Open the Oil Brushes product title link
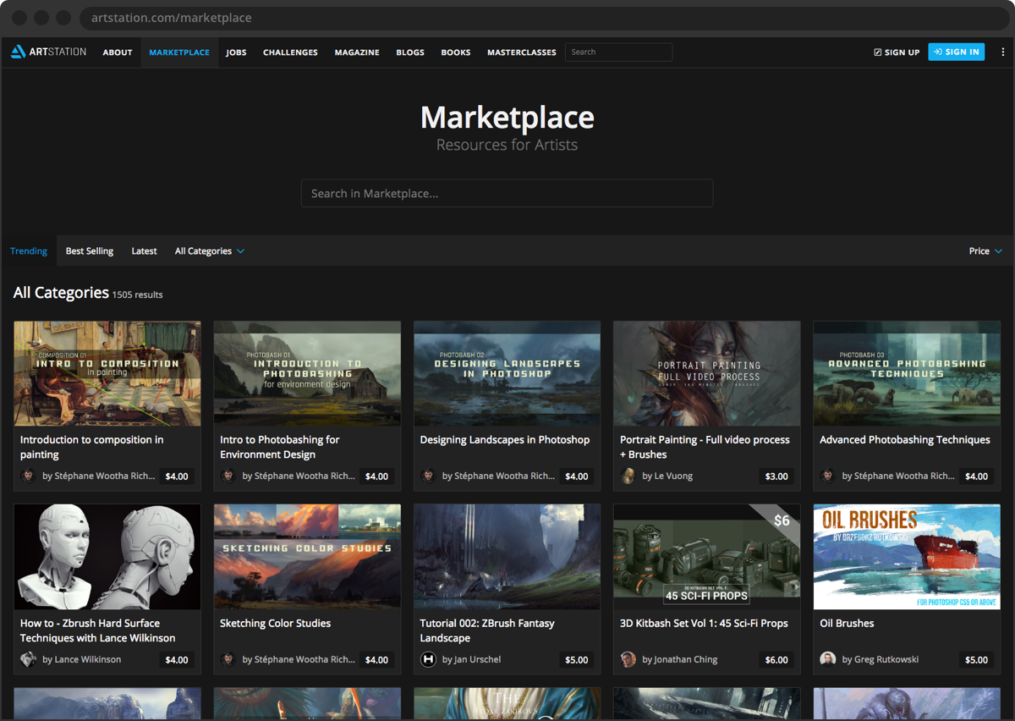This screenshot has height=721, width=1015. [x=847, y=623]
